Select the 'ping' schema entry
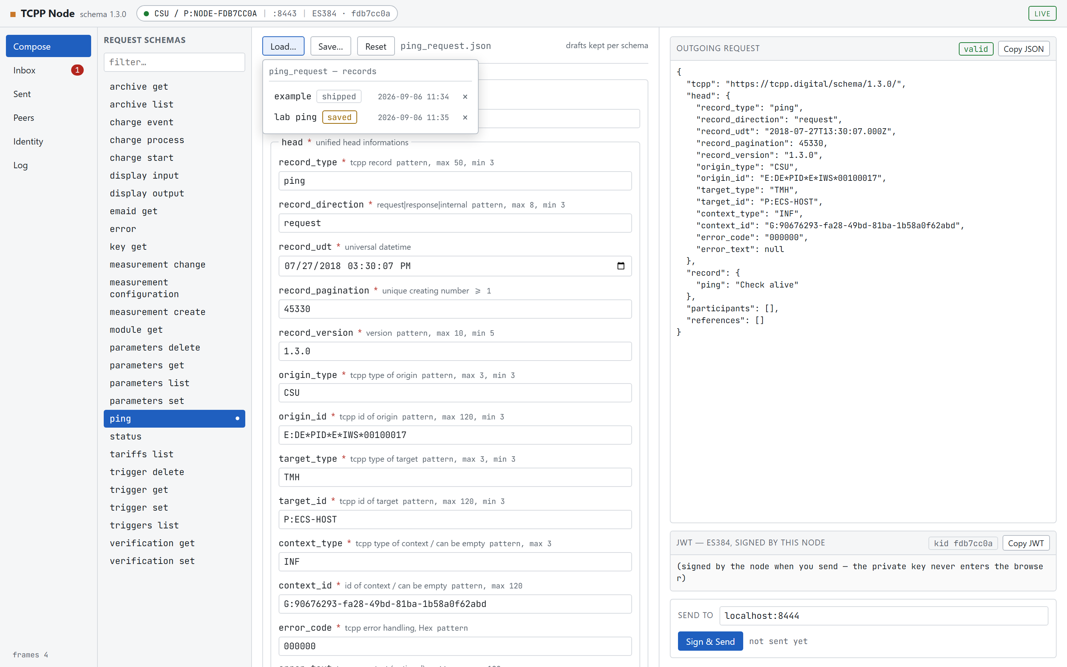 (x=174, y=419)
